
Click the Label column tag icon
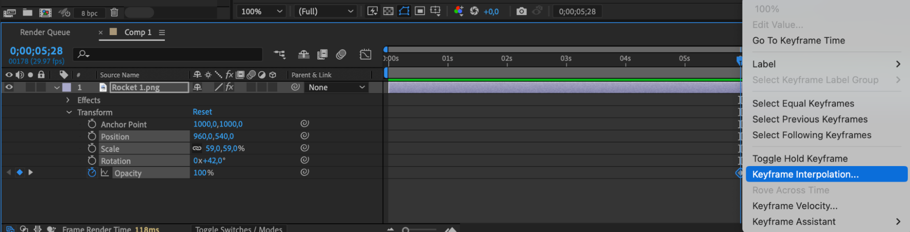coord(64,75)
